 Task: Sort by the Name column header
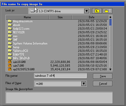(x=27, y=17)
